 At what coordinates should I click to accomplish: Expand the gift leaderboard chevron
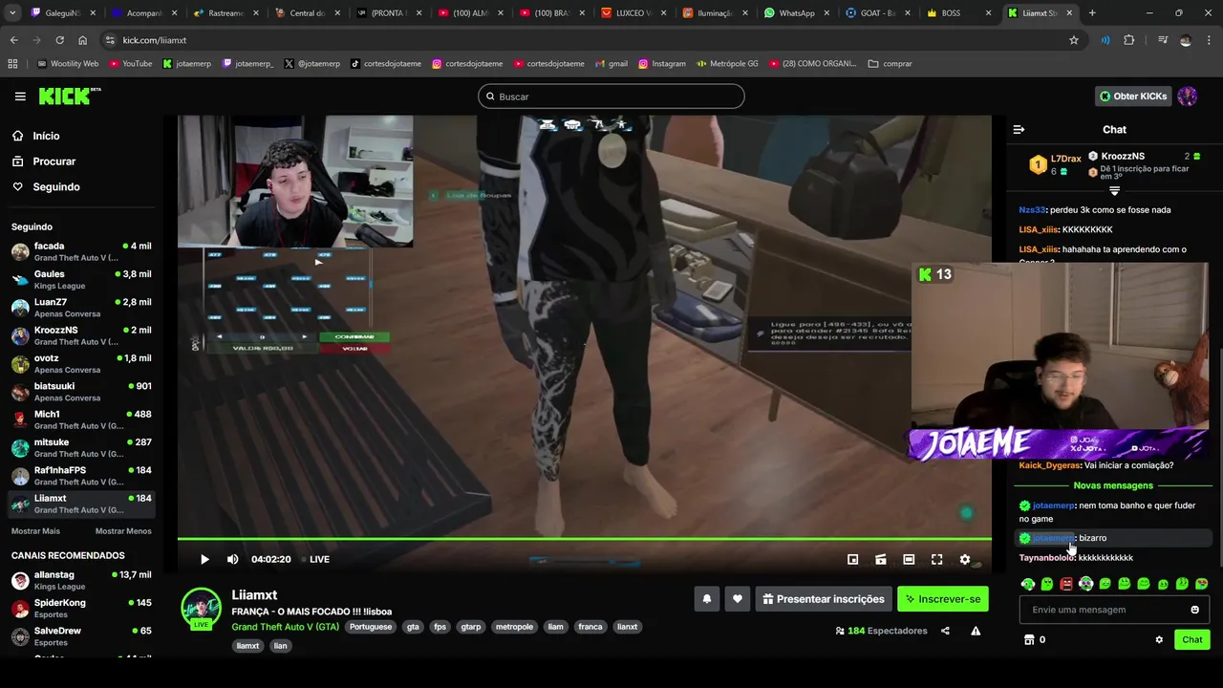point(1114,191)
